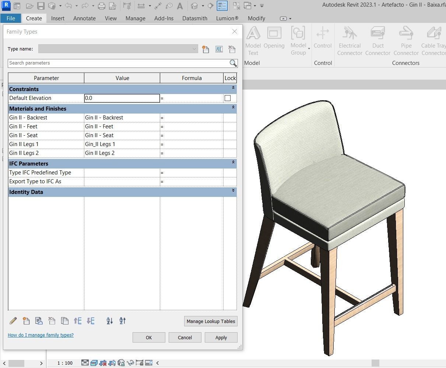Select the Control tool in ribbon
The image size is (446, 368).
tap(323, 38)
